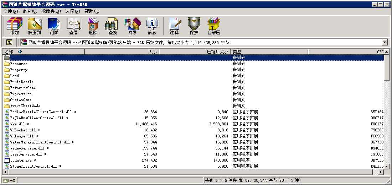Show archive Info (信息) icon
This screenshot has height=185, width=392.
tap(152, 26)
